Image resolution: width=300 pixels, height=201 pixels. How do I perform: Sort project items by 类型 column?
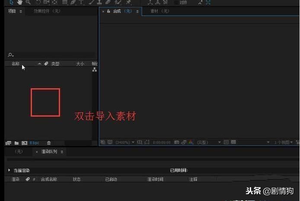click(x=55, y=64)
